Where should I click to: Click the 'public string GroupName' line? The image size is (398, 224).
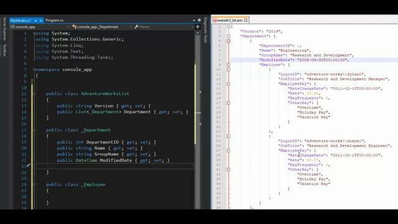106,154
